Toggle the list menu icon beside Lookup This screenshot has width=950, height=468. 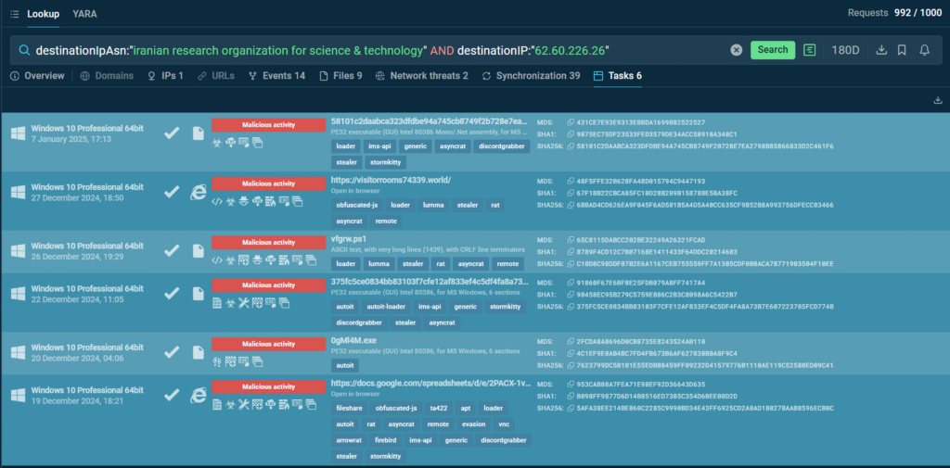click(13, 14)
